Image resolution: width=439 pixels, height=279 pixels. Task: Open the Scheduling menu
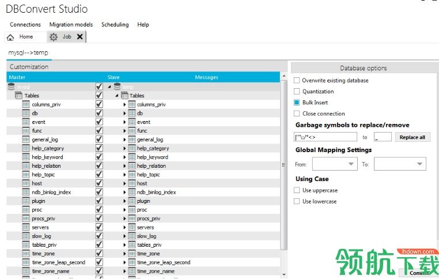115,25
